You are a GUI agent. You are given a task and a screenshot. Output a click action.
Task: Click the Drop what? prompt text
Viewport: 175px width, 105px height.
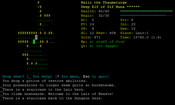coord(13,77)
